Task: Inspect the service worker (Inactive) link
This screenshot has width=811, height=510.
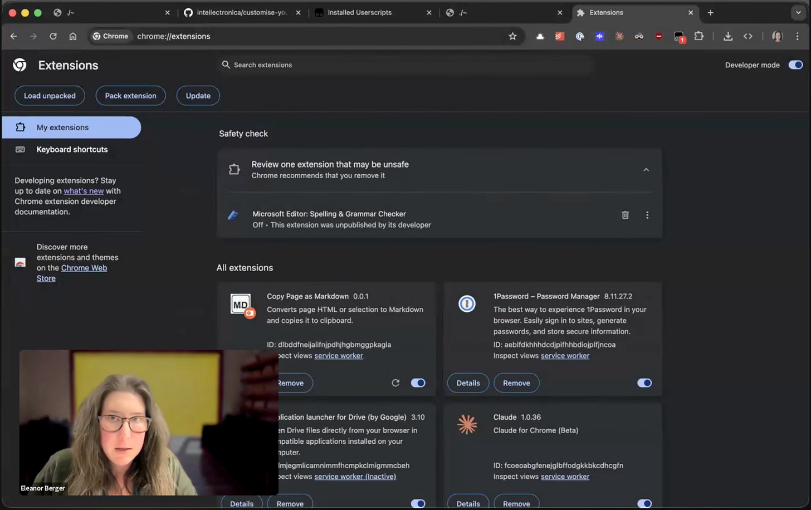Action: (355, 477)
